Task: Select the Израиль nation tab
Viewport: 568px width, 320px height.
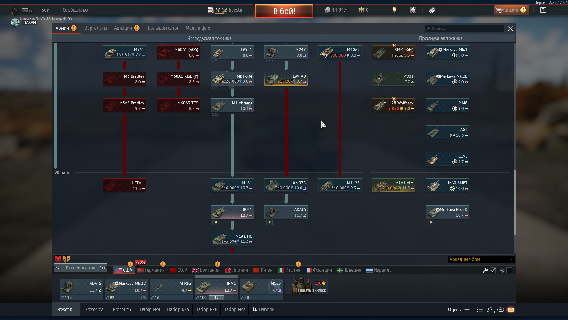Action: [x=379, y=270]
